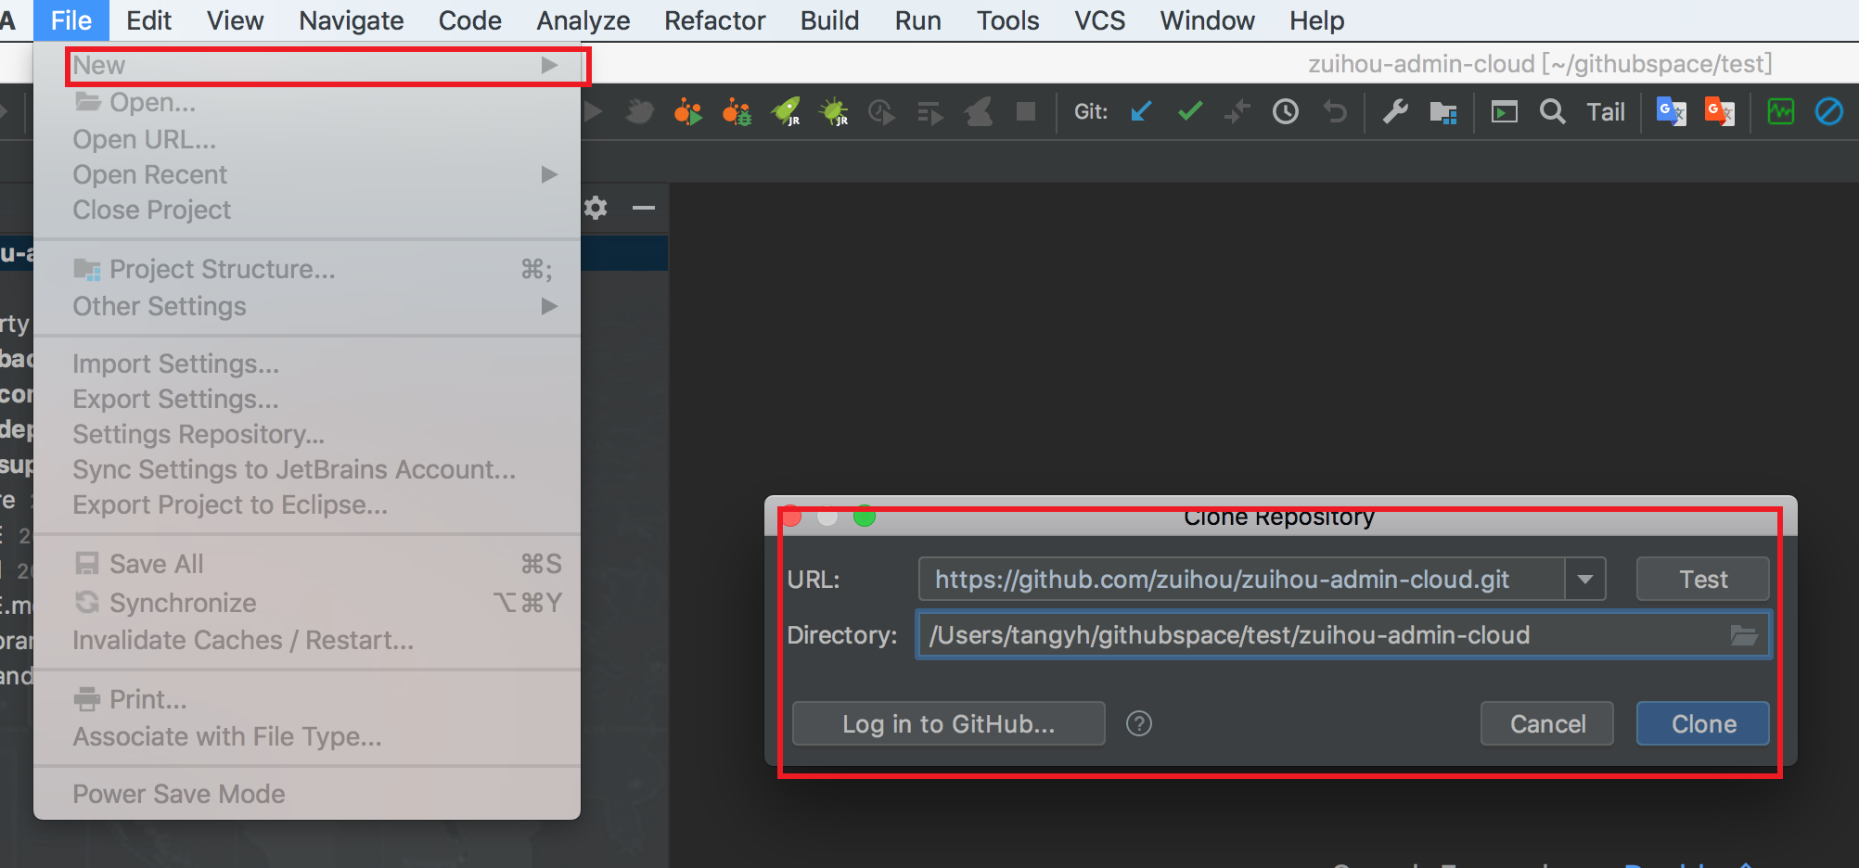This screenshot has height=868, width=1859.
Task: Click the help question mark in Clone dialog
Action: click(x=1139, y=723)
